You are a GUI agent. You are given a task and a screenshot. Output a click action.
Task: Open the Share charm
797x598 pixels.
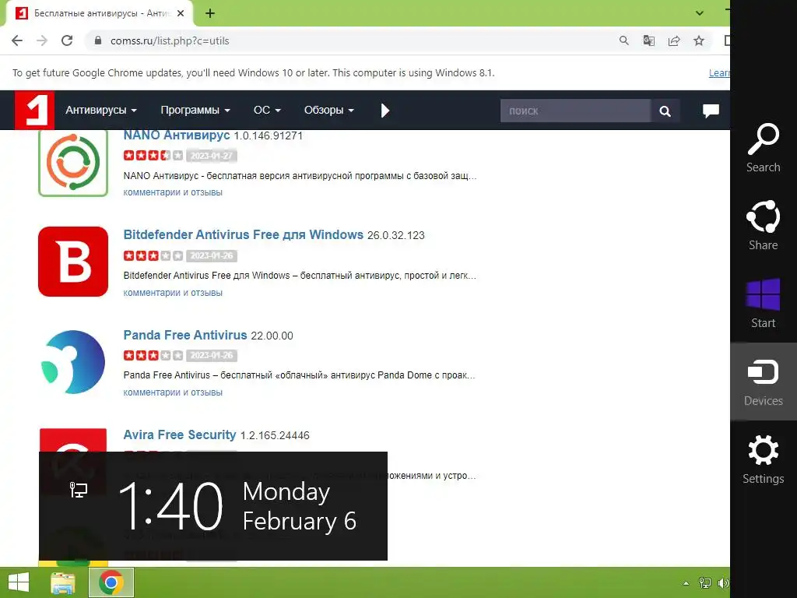763,225
